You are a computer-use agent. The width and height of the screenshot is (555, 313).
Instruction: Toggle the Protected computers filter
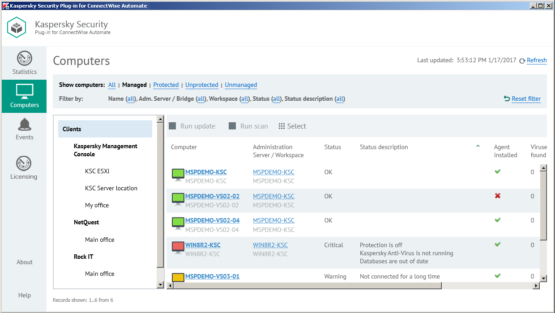tap(166, 85)
